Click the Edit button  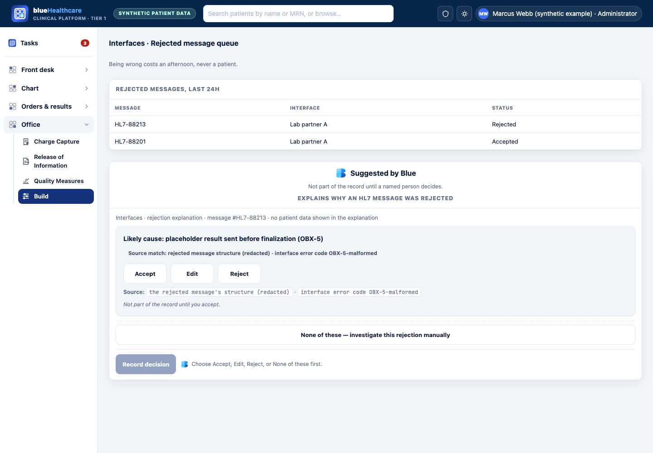tap(192, 274)
